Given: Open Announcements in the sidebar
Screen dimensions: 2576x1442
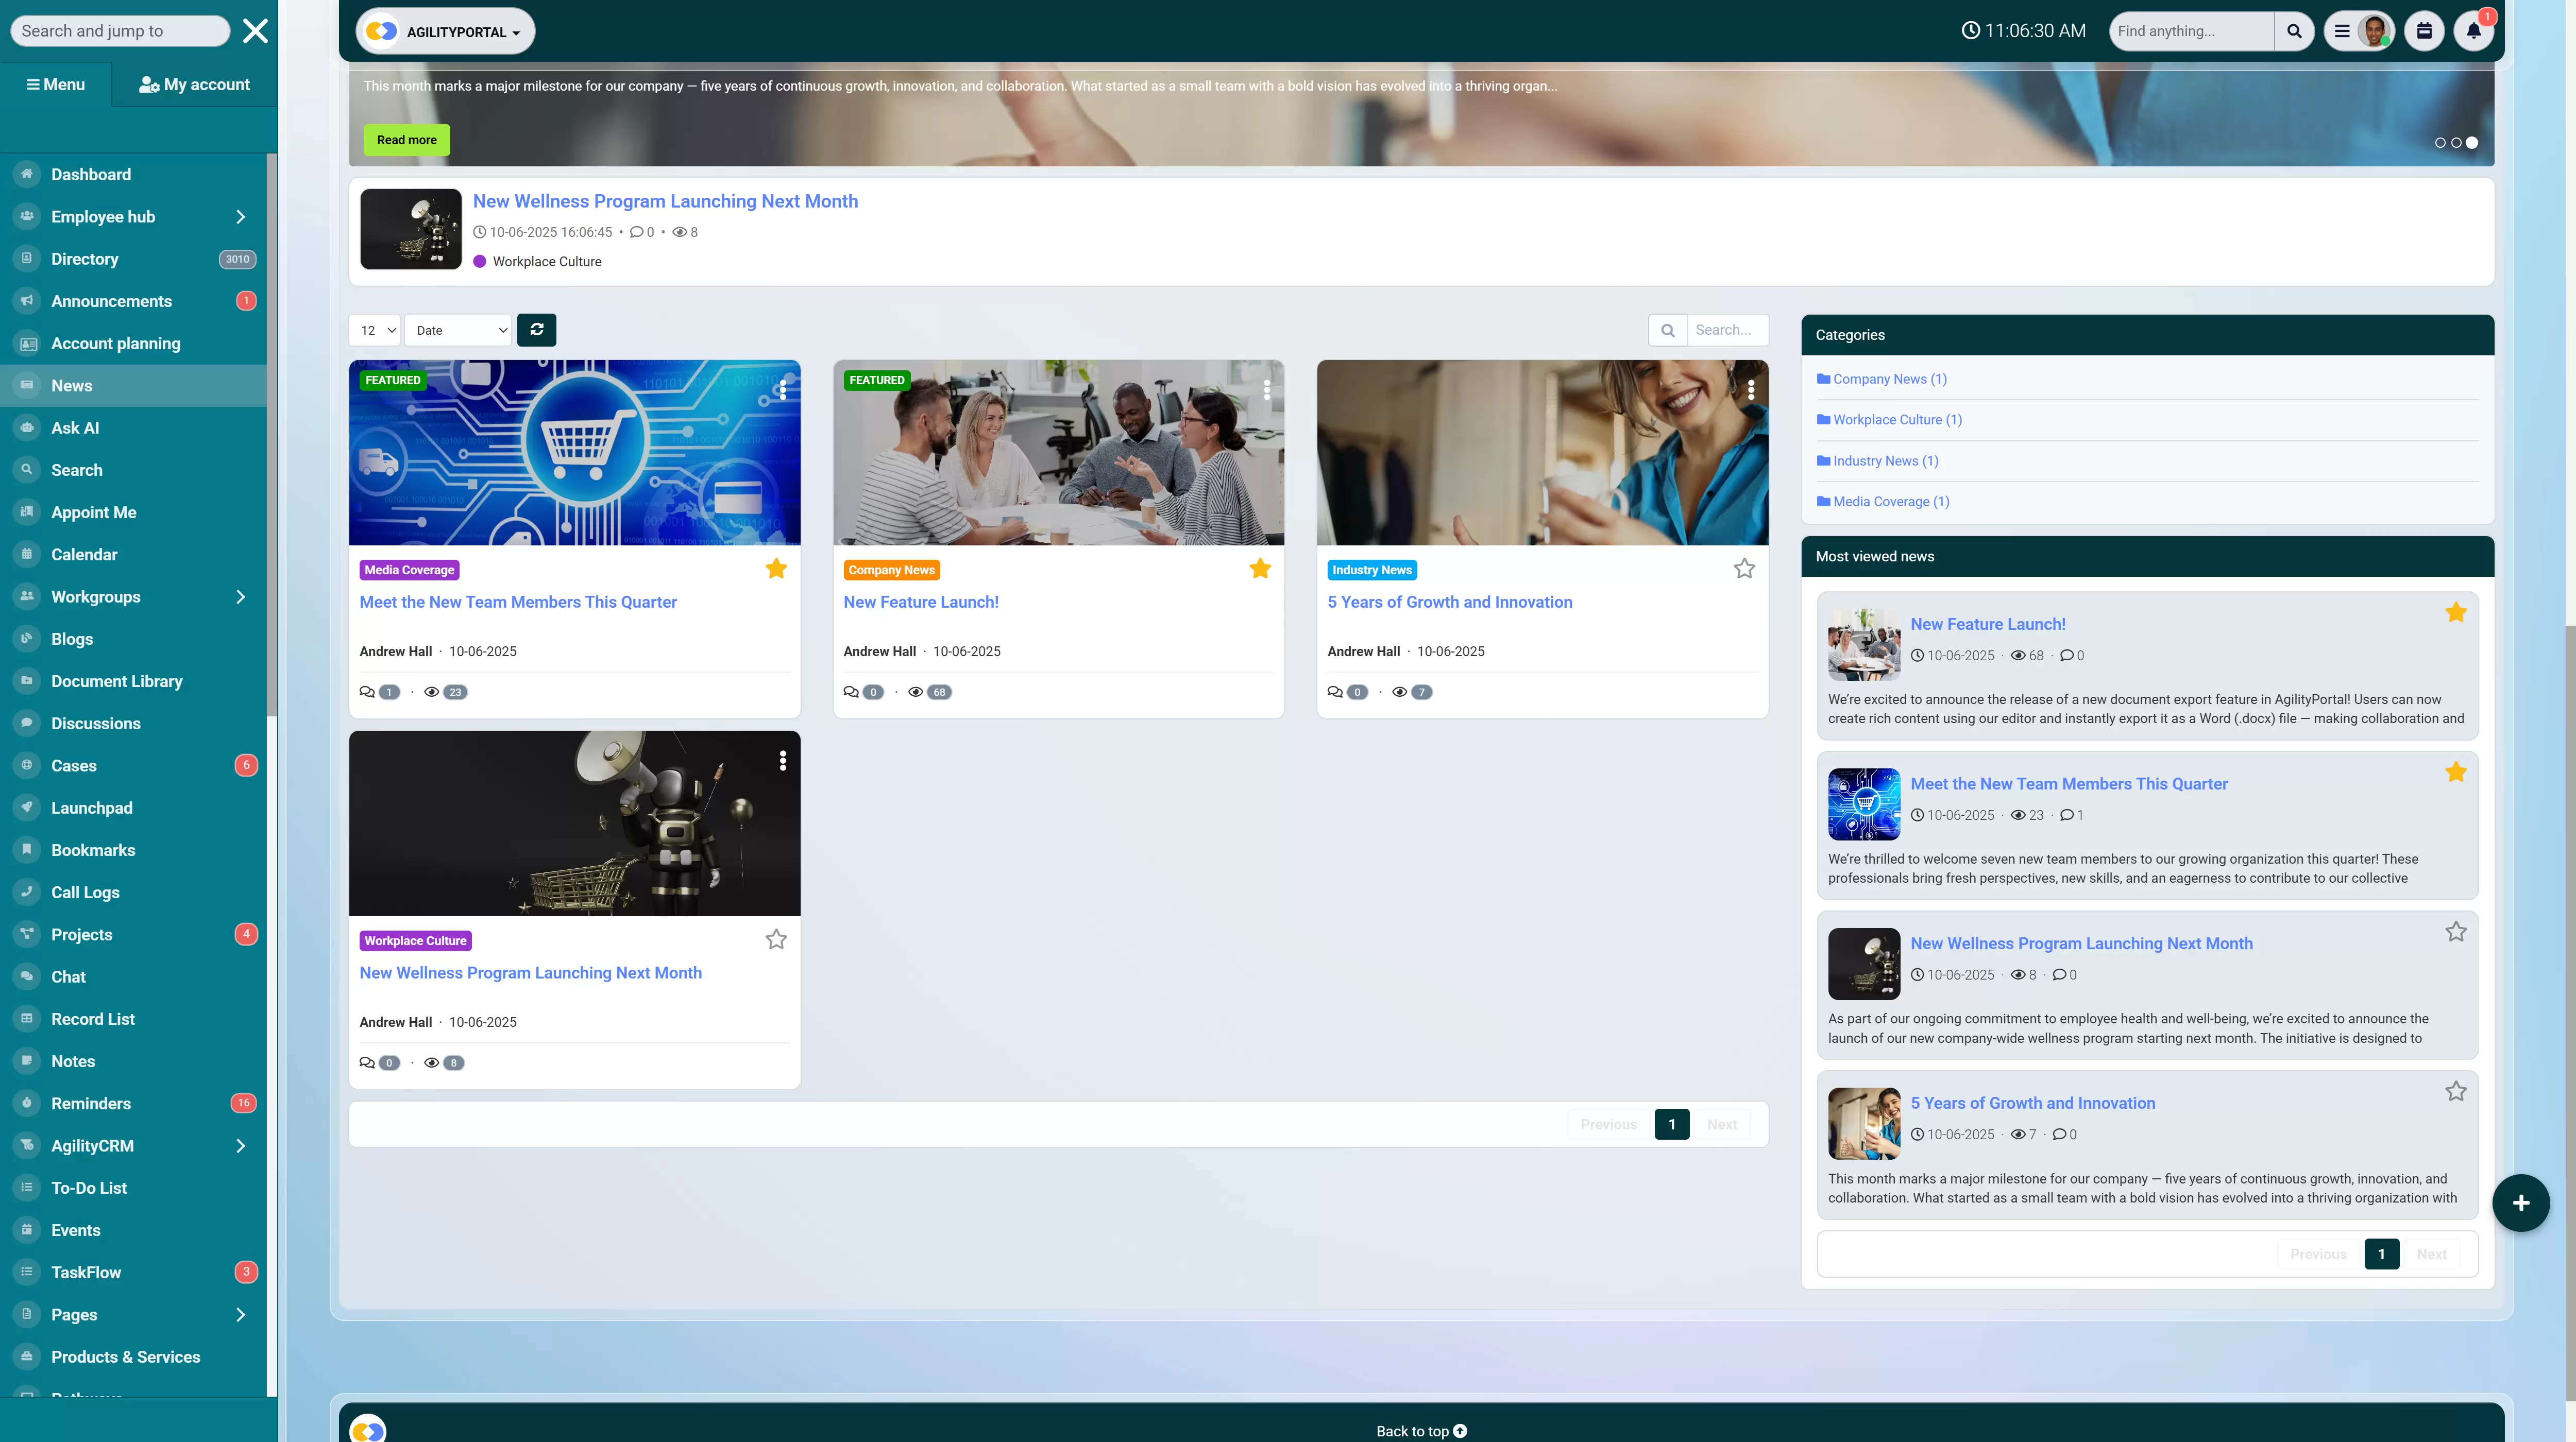Looking at the screenshot, I should pos(111,301).
